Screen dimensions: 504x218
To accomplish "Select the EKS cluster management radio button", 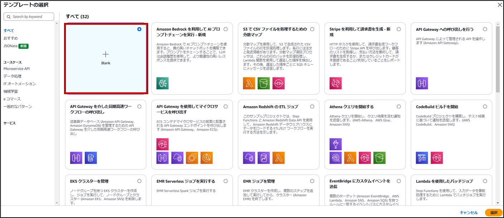I will (x=139, y=181).
